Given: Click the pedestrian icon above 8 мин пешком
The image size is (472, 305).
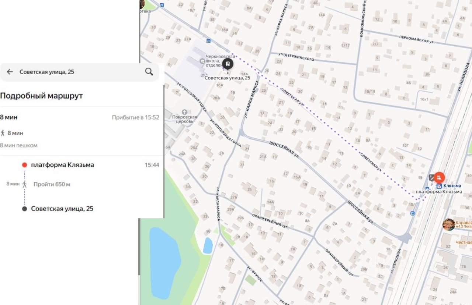Looking at the screenshot, I should [x=3, y=133].
